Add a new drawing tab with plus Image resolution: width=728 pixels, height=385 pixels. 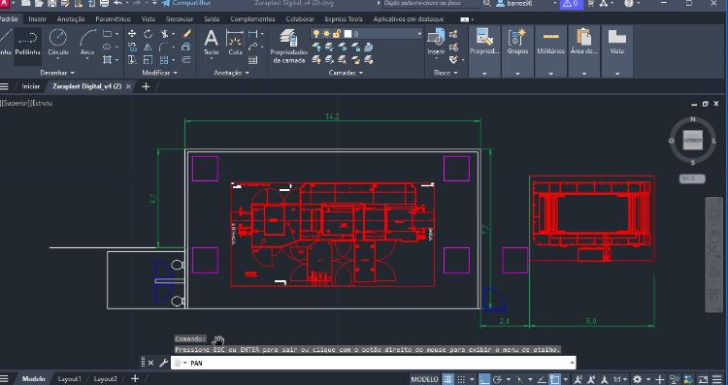pyautogui.click(x=146, y=86)
